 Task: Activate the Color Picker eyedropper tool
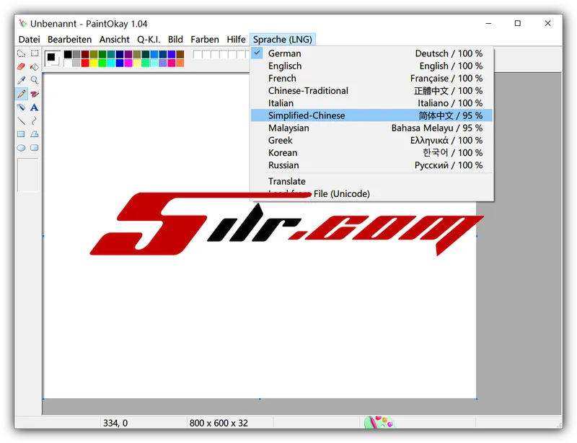22,80
